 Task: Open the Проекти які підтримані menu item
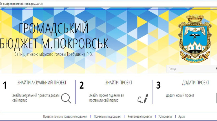point(107,116)
